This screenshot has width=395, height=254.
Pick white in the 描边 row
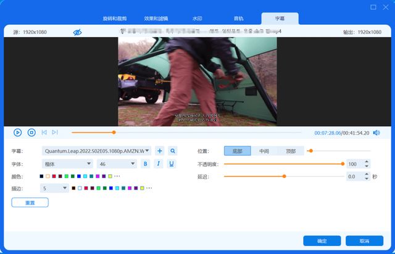[x=80, y=188]
